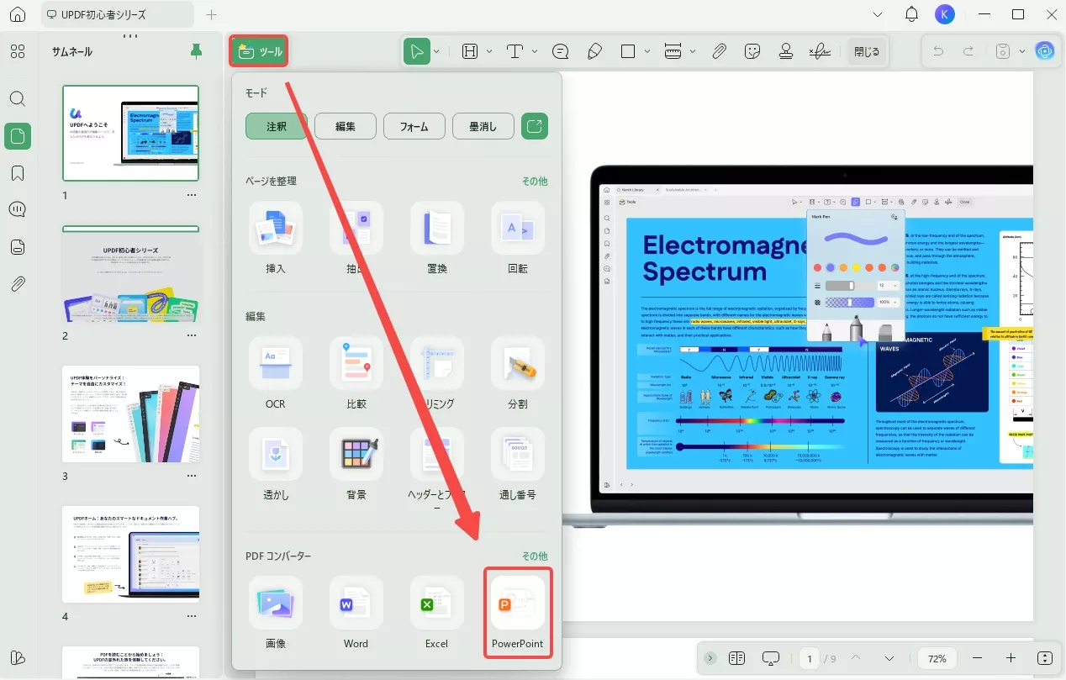1066x680 pixels.
Task: Zoom in with the plus button
Action: (1011, 658)
